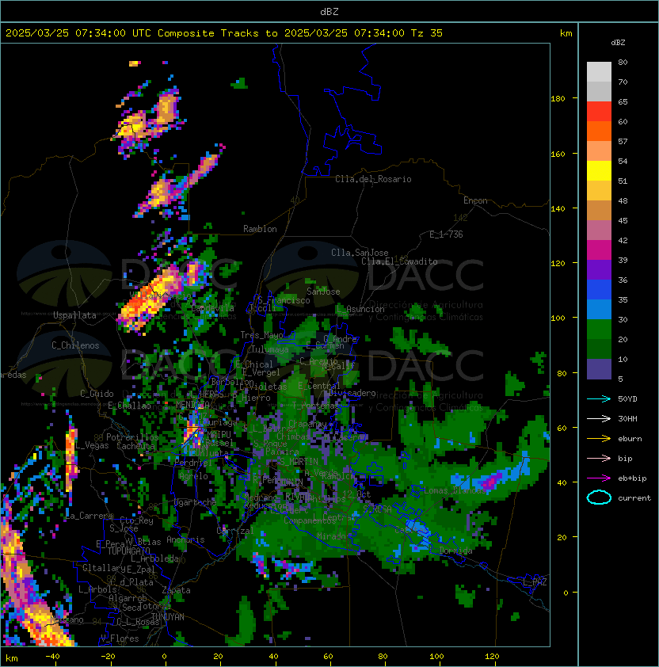
Task: Click the 'Encon' map label
Action: [475, 200]
